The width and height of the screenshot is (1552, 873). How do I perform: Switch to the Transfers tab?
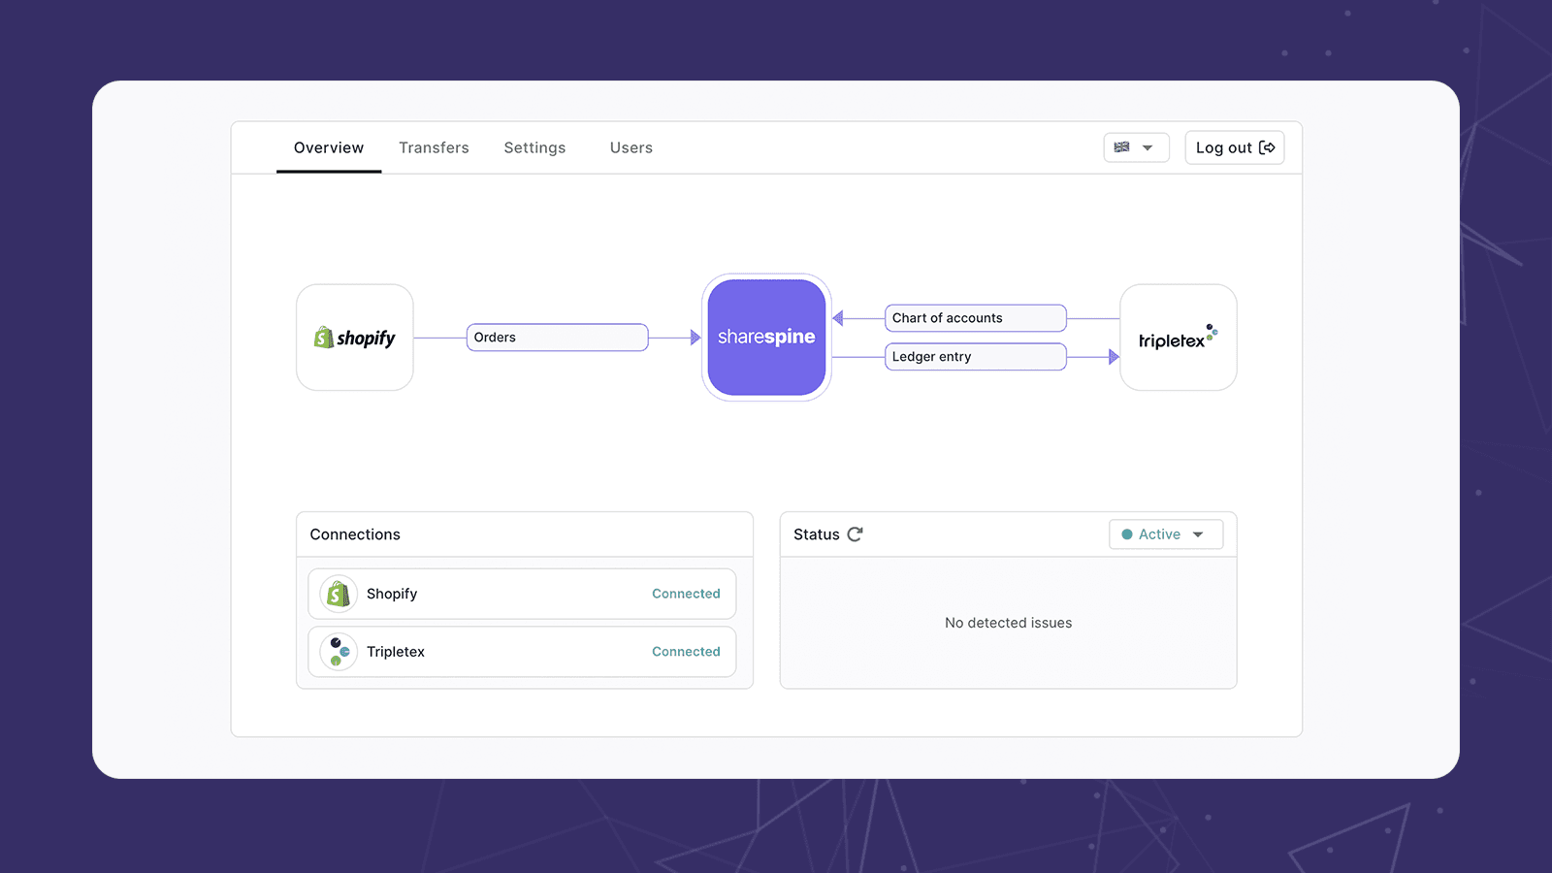pyautogui.click(x=434, y=147)
